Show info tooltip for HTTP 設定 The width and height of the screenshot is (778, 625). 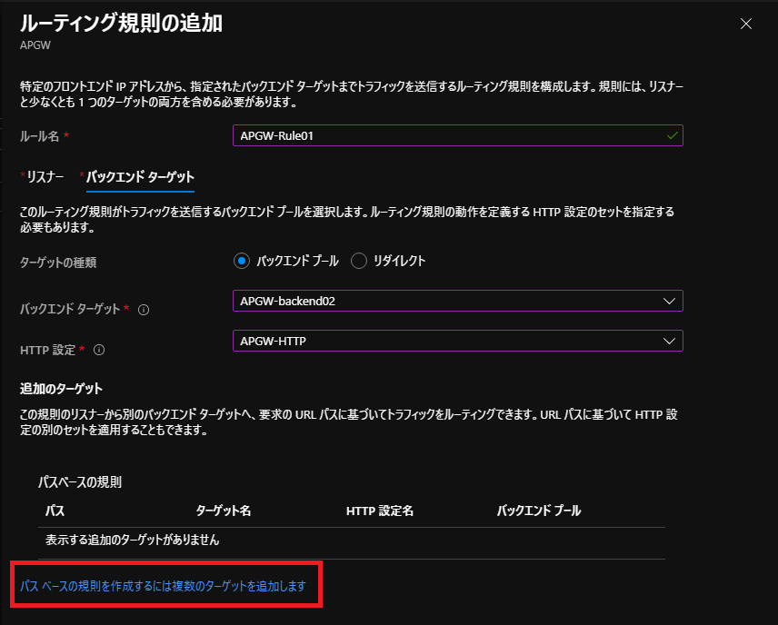tap(99, 350)
